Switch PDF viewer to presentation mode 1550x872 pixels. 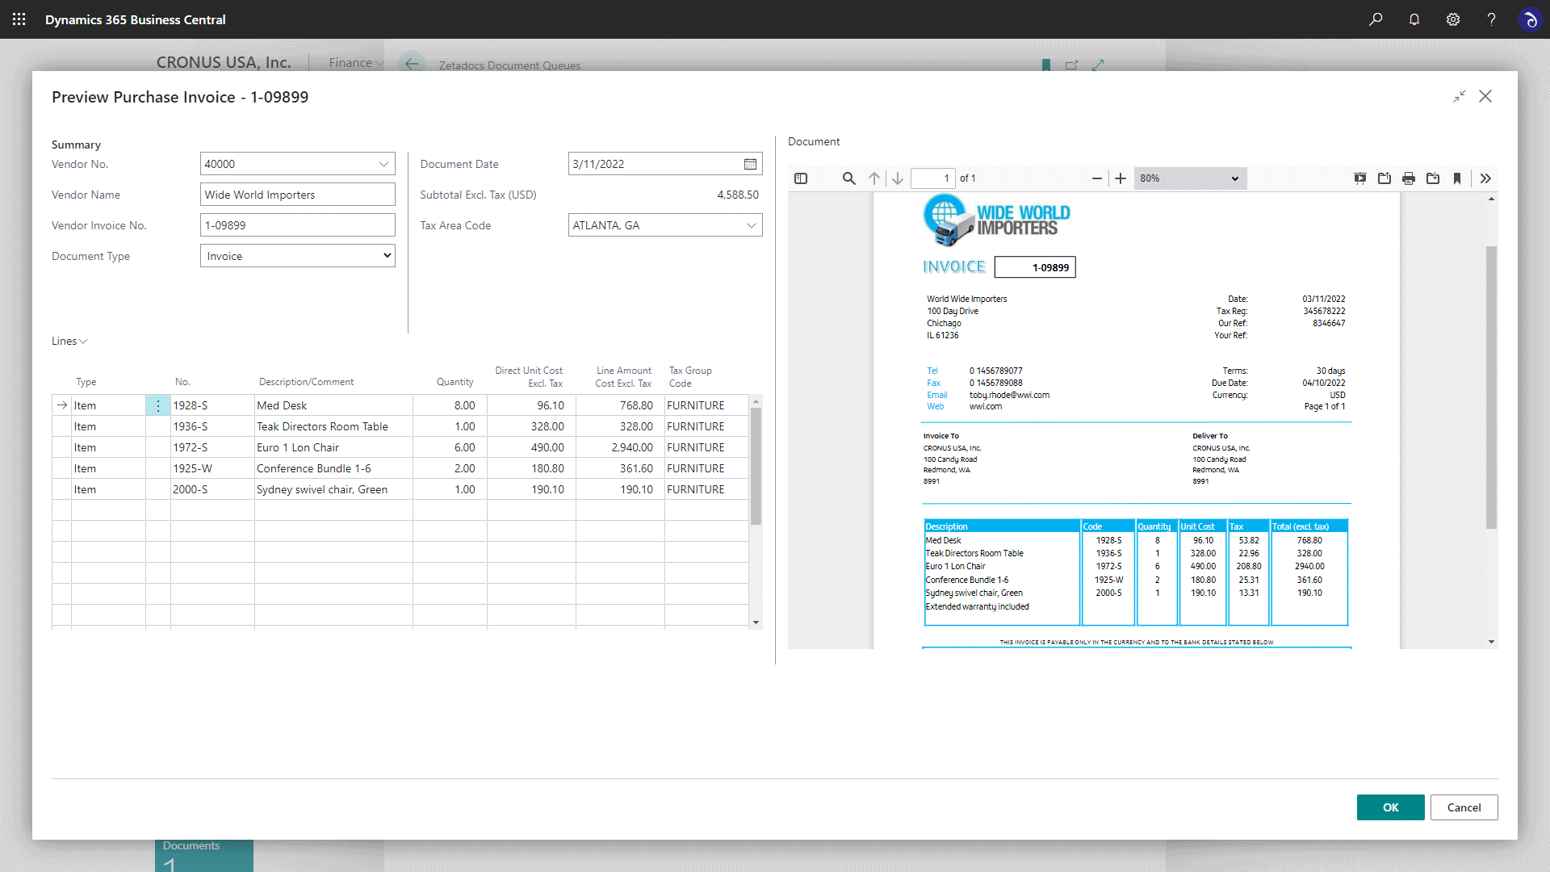pyautogui.click(x=1360, y=178)
